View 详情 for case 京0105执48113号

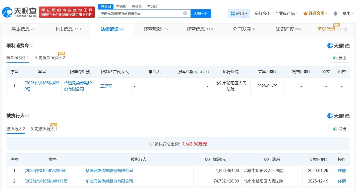[x=342, y=181]
